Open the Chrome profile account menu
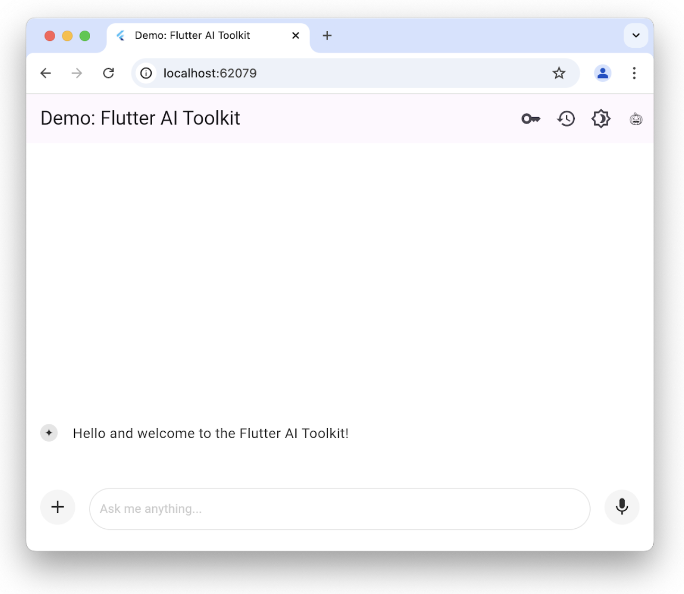The image size is (684, 594). tap(603, 73)
